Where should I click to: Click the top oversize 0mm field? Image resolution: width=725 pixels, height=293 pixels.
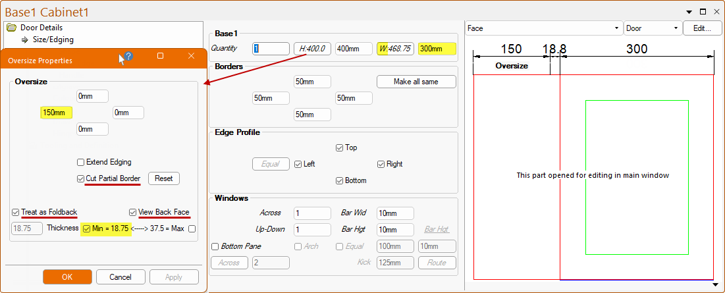pos(92,96)
